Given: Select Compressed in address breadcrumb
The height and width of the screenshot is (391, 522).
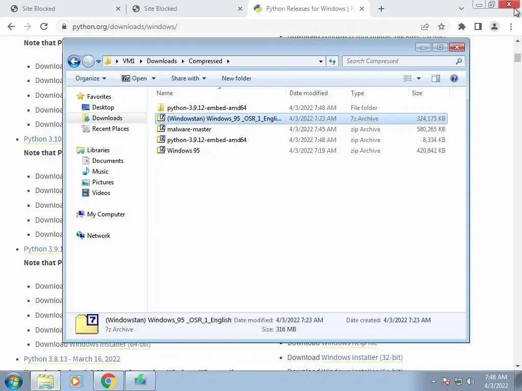Looking at the screenshot, I should [205, 61].
